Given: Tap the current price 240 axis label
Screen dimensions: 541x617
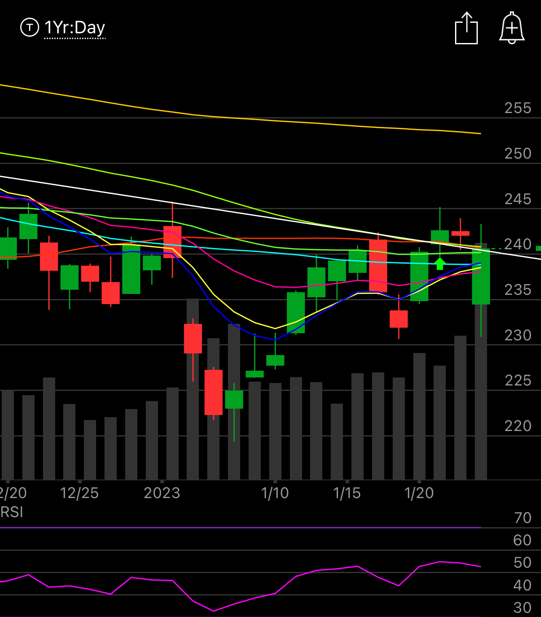Looking at the screenshot, I should [x=518, y=244].
